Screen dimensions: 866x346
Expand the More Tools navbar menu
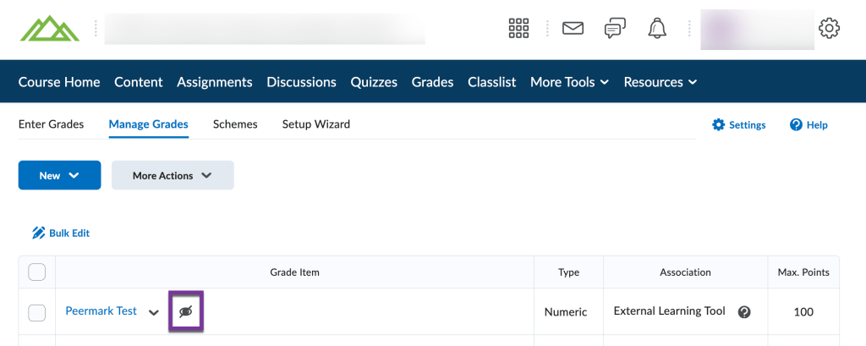coord(569,82)
